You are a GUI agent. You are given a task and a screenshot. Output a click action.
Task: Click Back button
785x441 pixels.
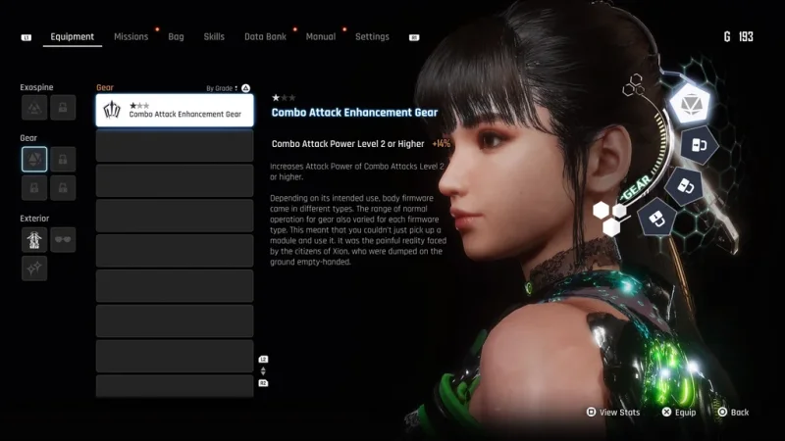(733, 412)
